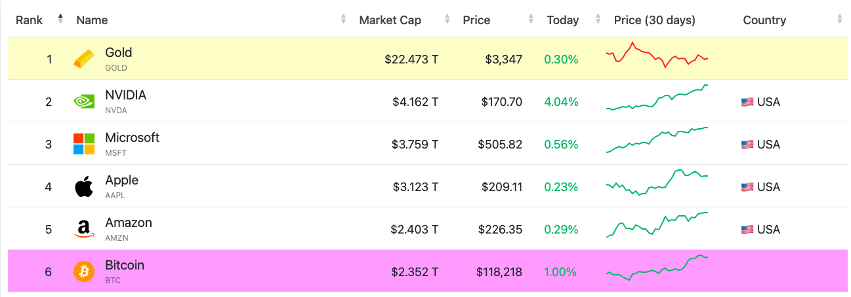Click the BTC ticker symbol

point(113,281)
